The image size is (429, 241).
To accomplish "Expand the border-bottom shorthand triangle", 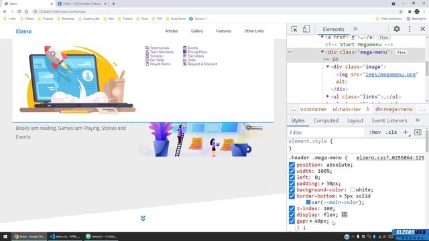I will coord(341,196).
